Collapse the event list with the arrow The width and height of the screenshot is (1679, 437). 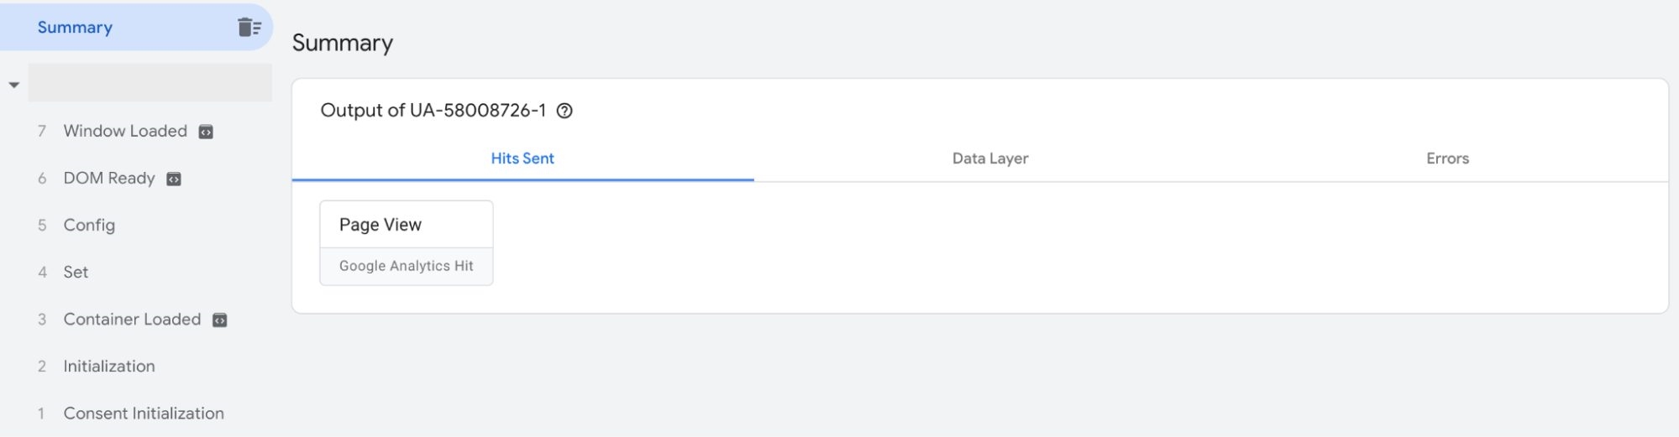pos(14,85)
